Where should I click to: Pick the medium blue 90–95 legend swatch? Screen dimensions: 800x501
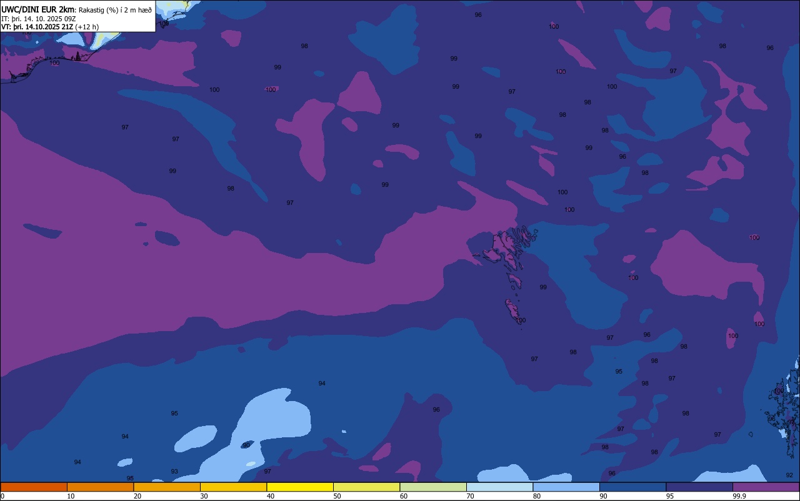[632, 487]
